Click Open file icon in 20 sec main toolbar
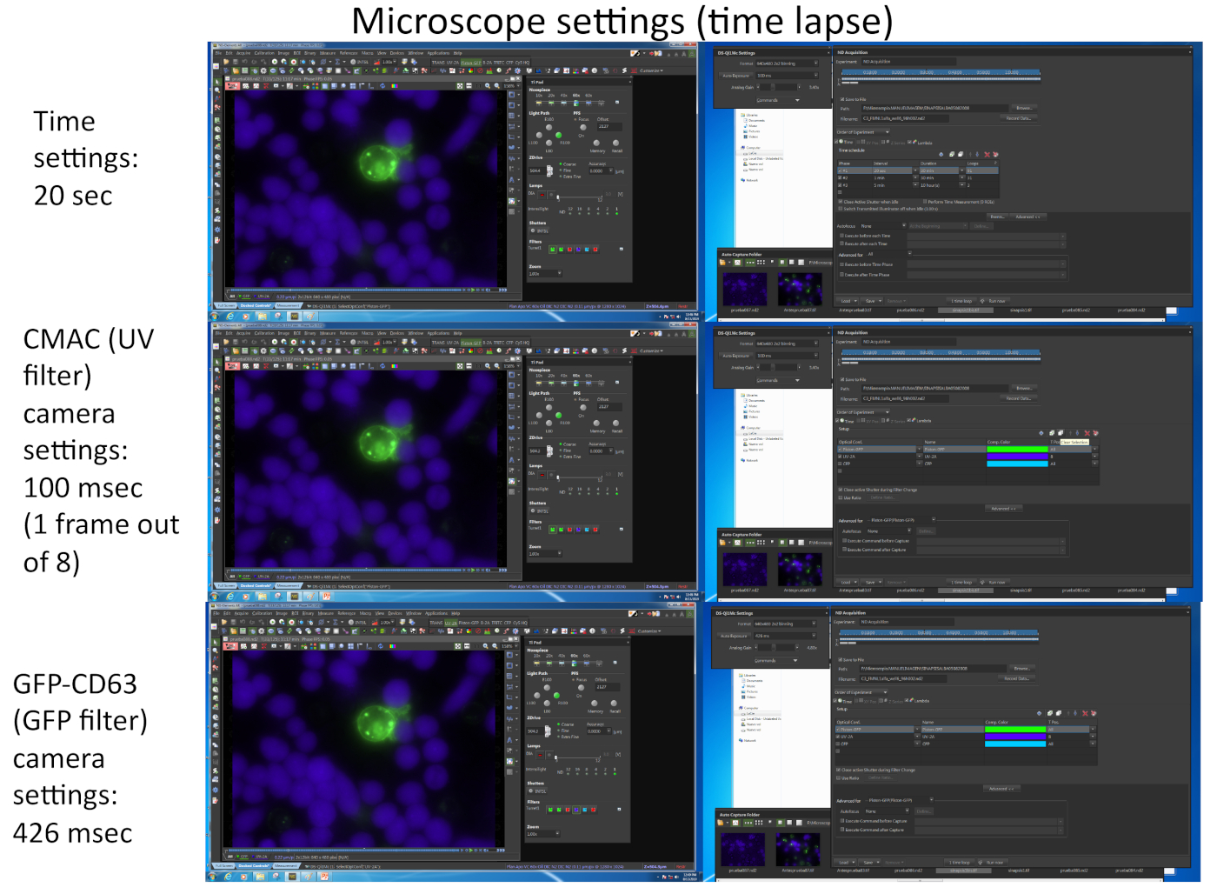 (226, 62)
